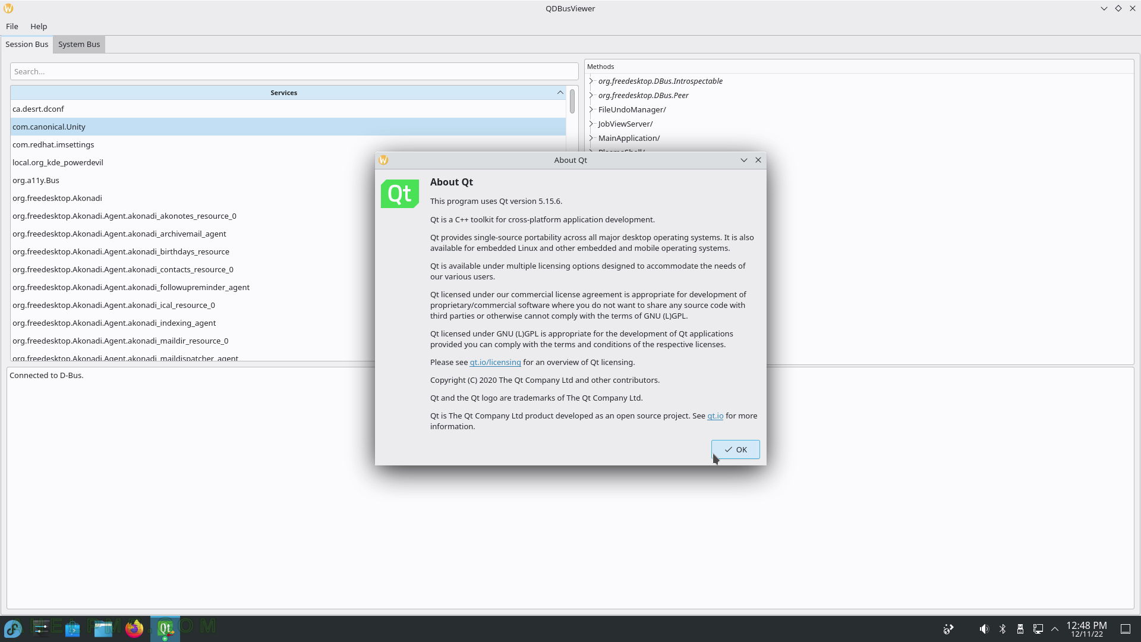Image resolution: width=1141 pixels, height=642 pixels.
Task: Click OK in the About Qt dialog
Action: click(735, 449)
